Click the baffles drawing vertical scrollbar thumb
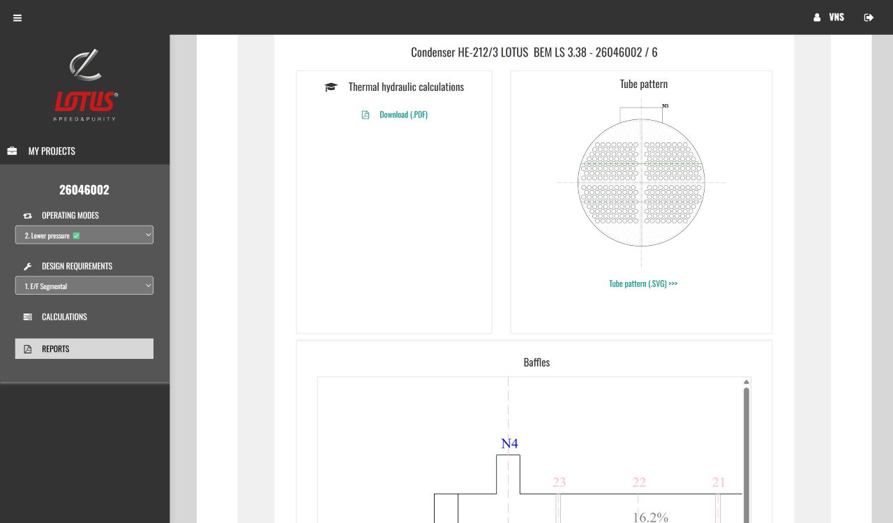 [x=746, y=455]
